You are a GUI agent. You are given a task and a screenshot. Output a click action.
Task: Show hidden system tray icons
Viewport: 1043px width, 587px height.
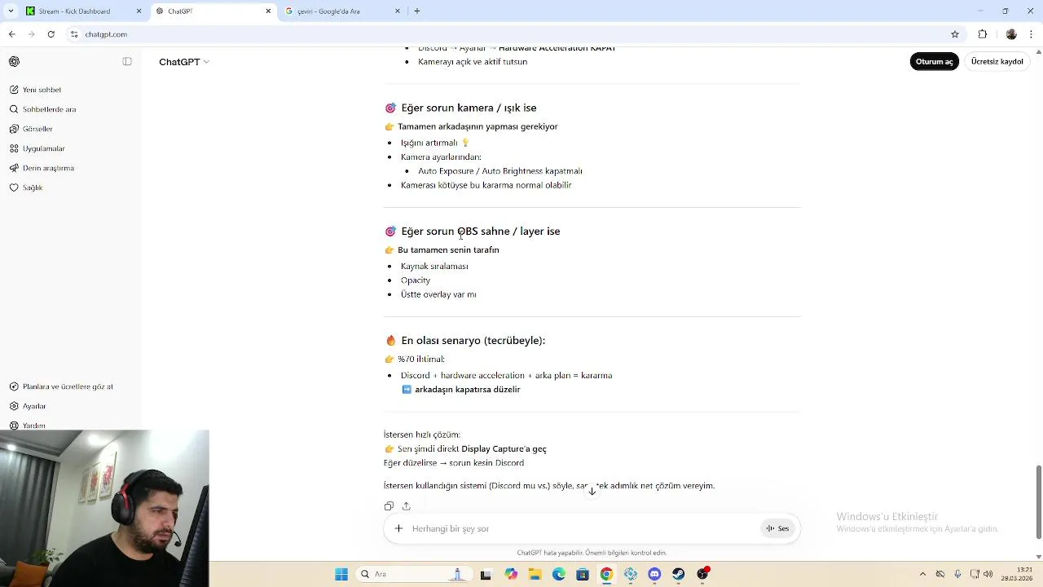pyautogui.click(x=922, y=574)
